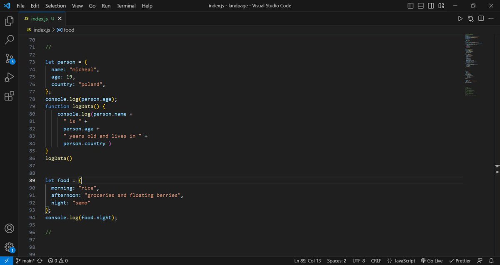The width and height of the screenshot is (500, 265).
Task: Open the Go menu
Action: [x=92, y=6]
